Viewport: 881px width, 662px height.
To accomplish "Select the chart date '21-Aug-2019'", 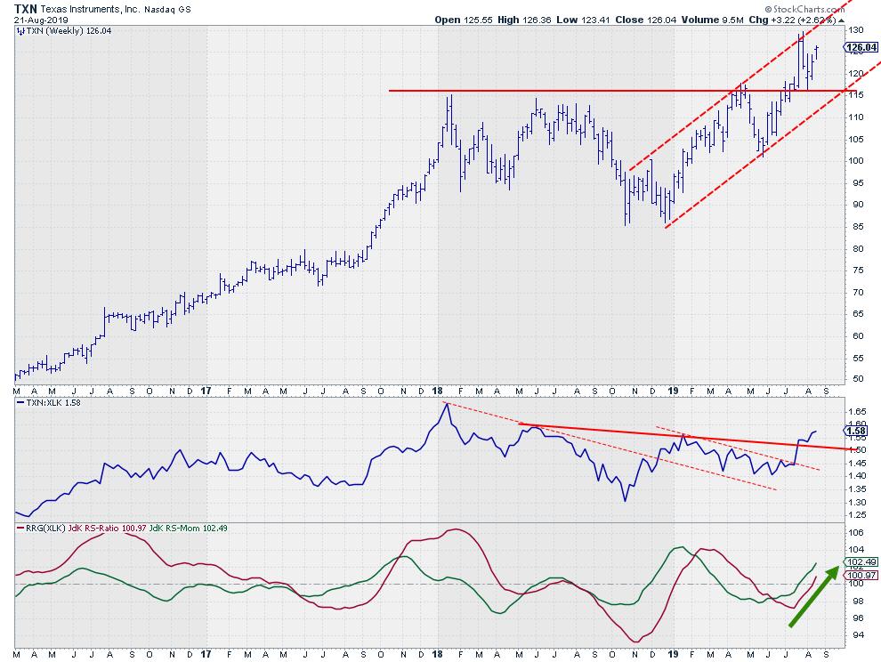I will [41, 20].
